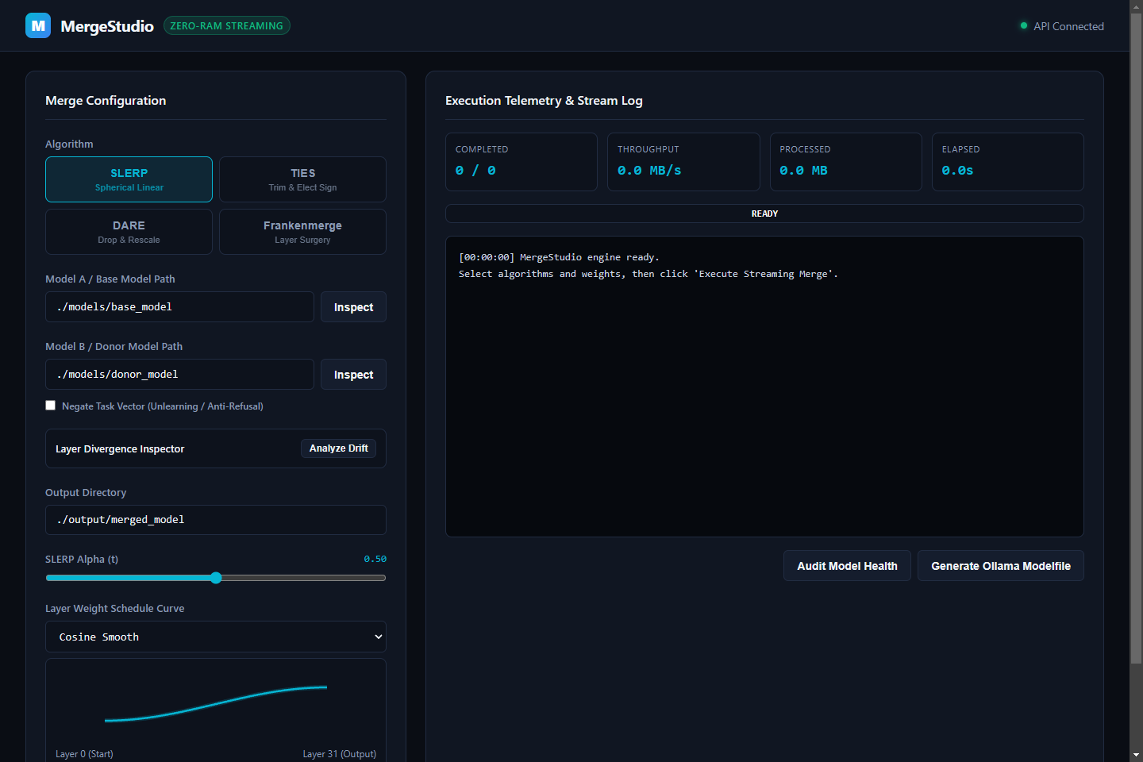The height and width of the screenshot is (762, 1143).
Task: Click the green API Connected status dot
Action: tap(1024, 25)
